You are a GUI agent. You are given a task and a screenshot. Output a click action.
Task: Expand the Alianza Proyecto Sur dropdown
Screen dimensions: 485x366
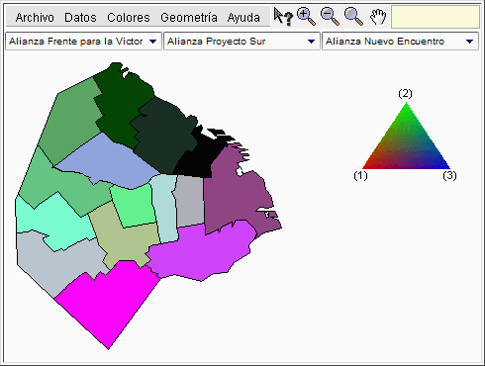click(242, 42)
